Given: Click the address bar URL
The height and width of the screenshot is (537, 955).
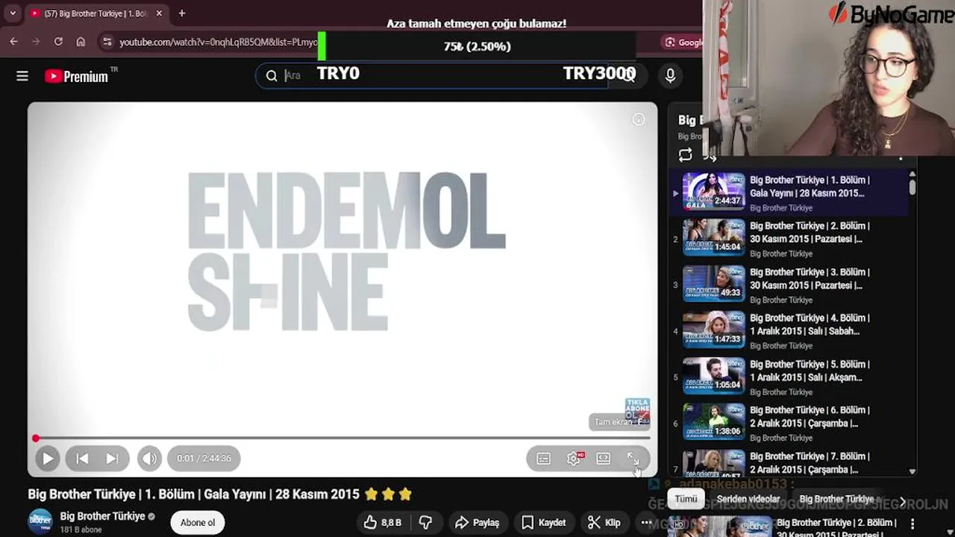Looking at the screenshot, I should [219, 43].
